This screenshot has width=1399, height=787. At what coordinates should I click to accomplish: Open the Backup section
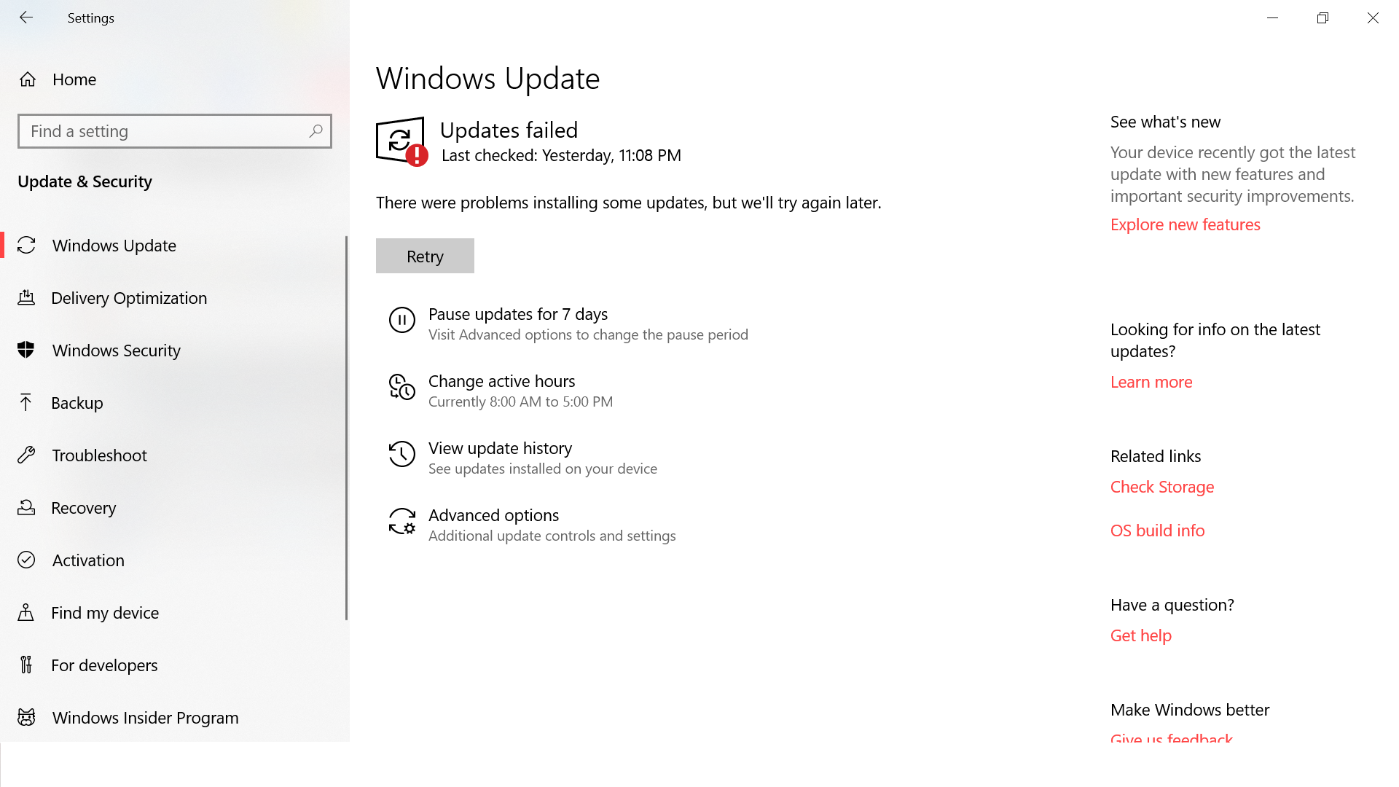coord(173,403)
